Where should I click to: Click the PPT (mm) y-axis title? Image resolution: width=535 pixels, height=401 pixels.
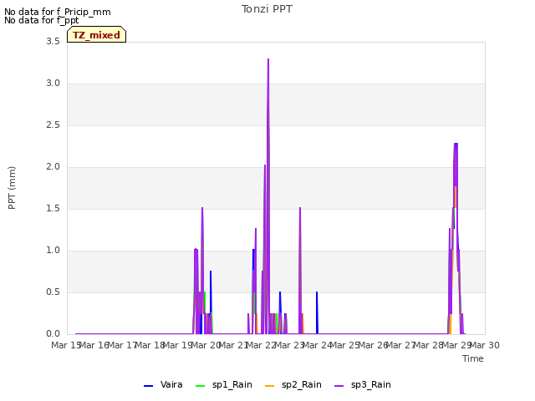pyautogui.click(x=12, y=188)
